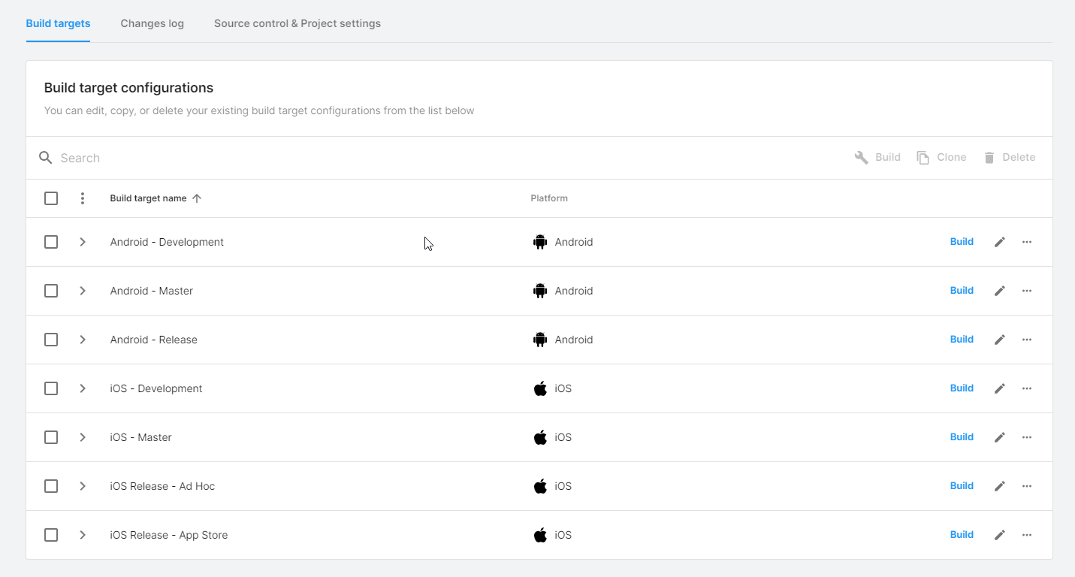
Task: Click the wrench Build icon in toolbar
Action: pos(861,157)
